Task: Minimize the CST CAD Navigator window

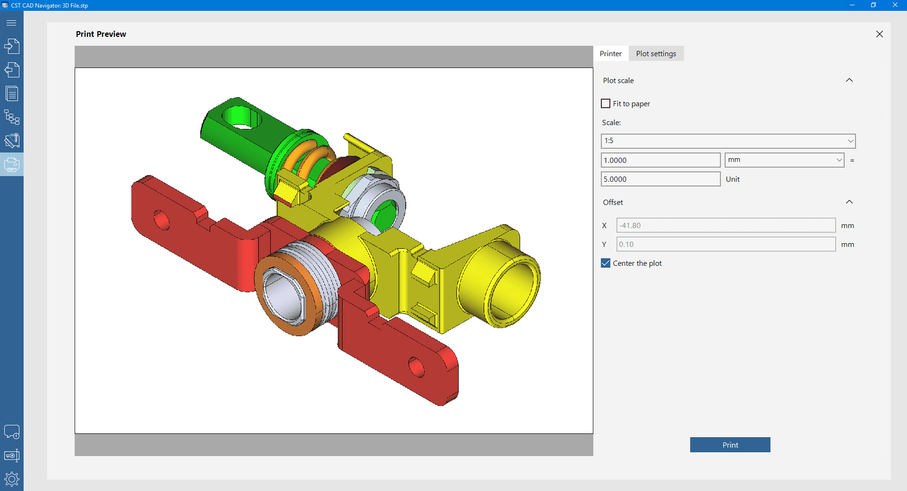Action: click(852, 5)
